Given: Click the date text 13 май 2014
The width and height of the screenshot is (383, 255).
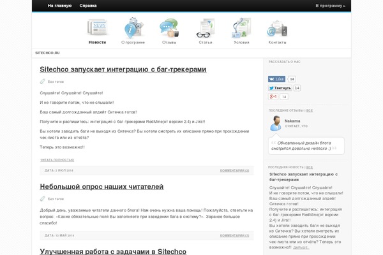Looking at the screenshot, I should [x=59, y=236].
